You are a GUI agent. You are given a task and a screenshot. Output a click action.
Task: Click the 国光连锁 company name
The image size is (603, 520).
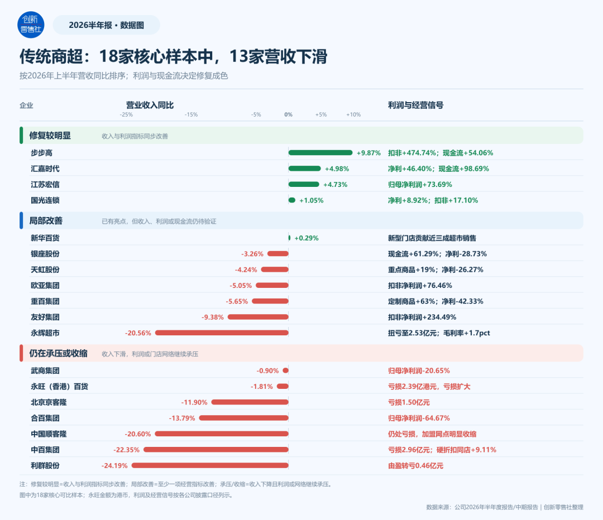pos(45,200)
